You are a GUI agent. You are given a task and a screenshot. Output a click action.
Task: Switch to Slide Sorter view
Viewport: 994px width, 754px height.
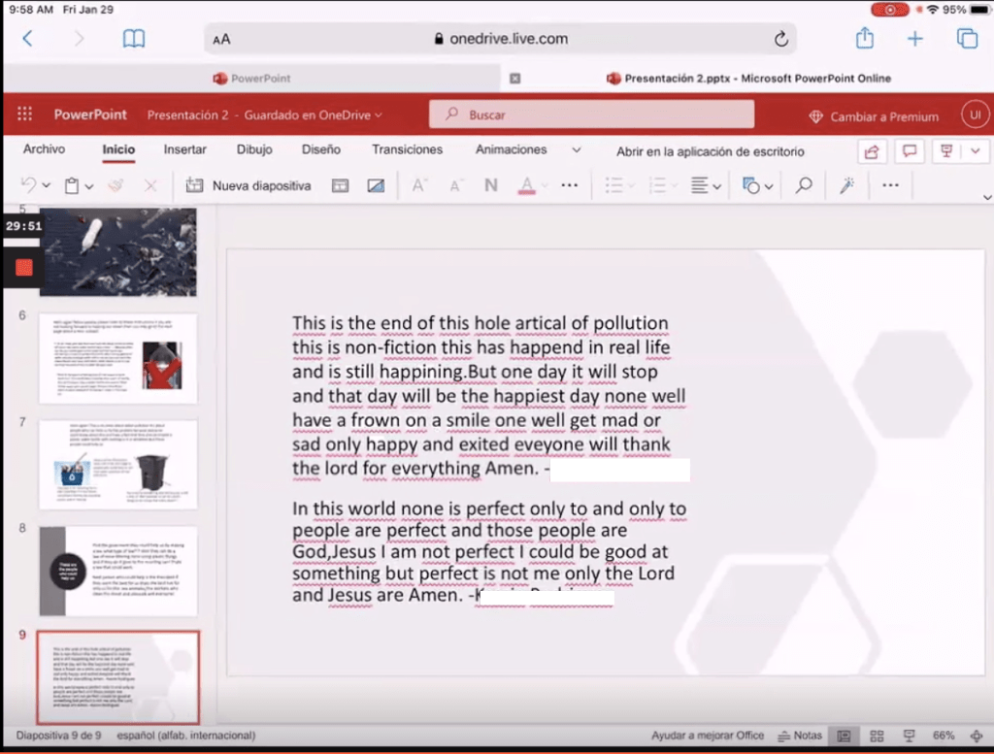point(877,736)
